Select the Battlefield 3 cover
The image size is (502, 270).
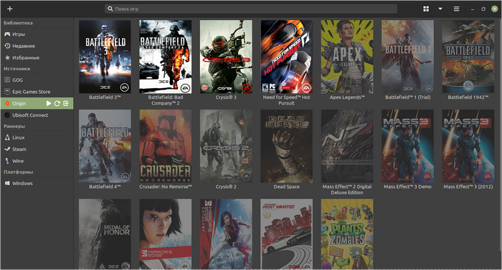[105, 57]
